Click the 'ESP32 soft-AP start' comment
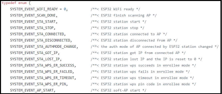Image resolution: width=222 pixels, height=94 pixels. point(119,90)
